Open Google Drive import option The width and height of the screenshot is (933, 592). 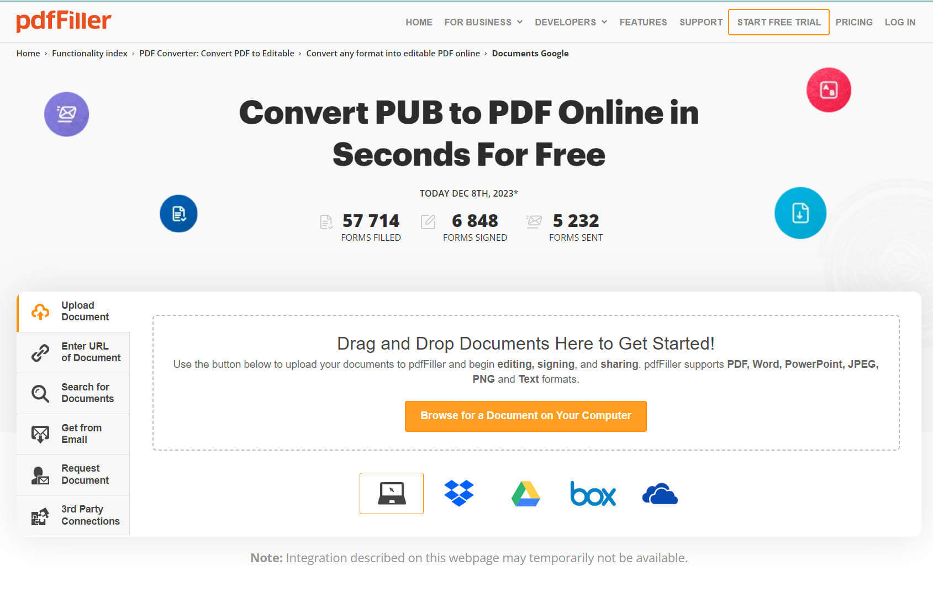525,493
